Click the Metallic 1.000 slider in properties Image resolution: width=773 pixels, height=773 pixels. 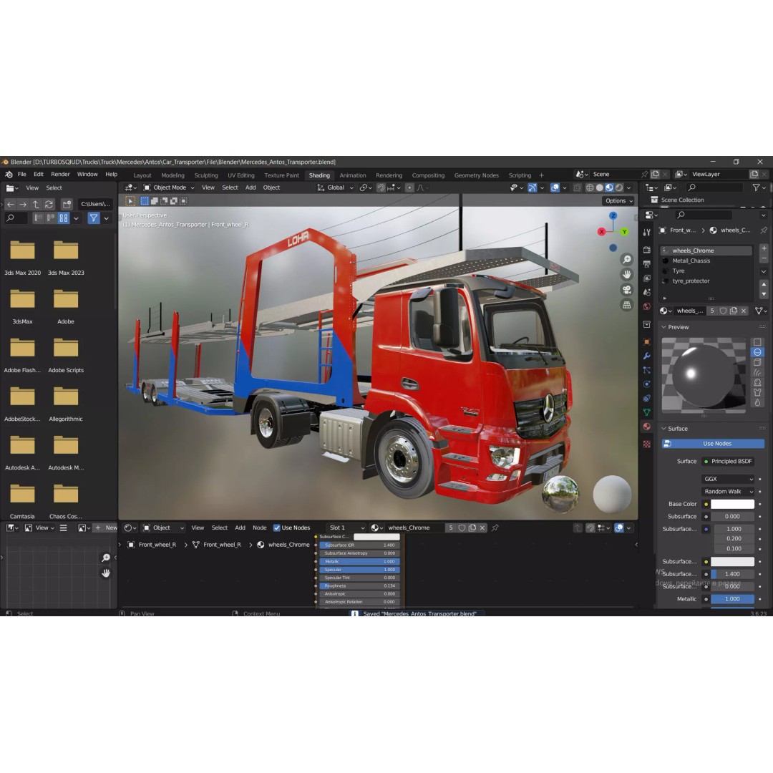click(x=732, y=600)
